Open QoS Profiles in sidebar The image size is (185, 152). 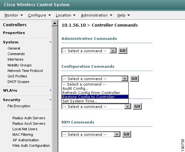[x=17, y=76]
